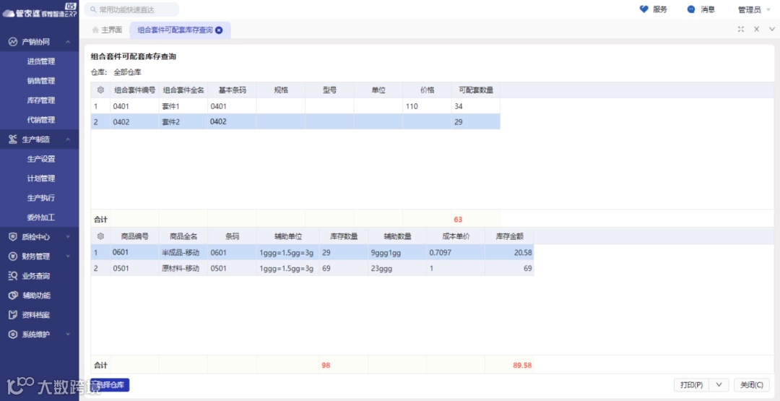Click the 资料档案 icon

13,315
